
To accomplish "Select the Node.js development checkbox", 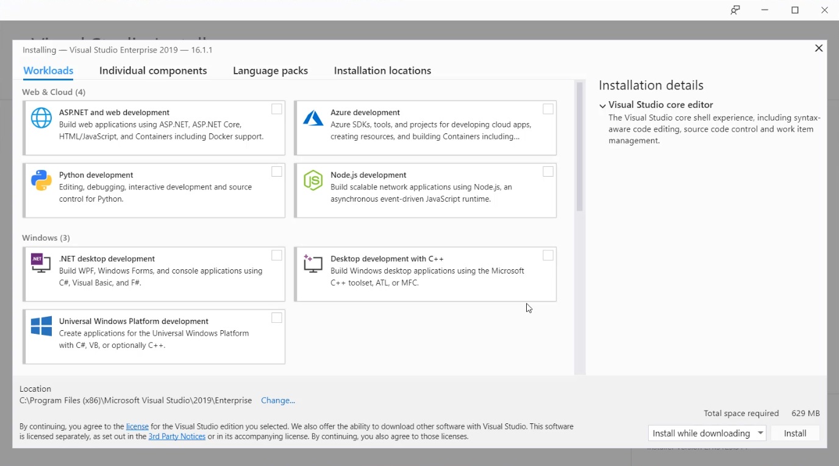I will (x=548, y=172).
